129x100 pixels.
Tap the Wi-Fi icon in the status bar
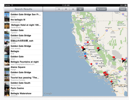coord(12,5)
